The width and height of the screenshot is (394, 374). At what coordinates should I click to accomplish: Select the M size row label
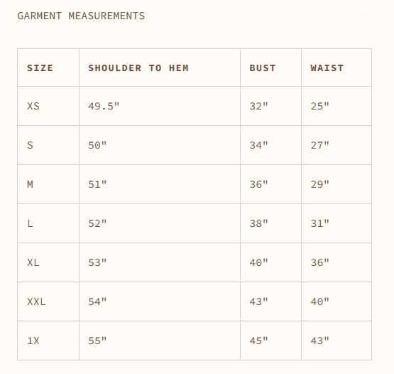[x=30, y=184]
